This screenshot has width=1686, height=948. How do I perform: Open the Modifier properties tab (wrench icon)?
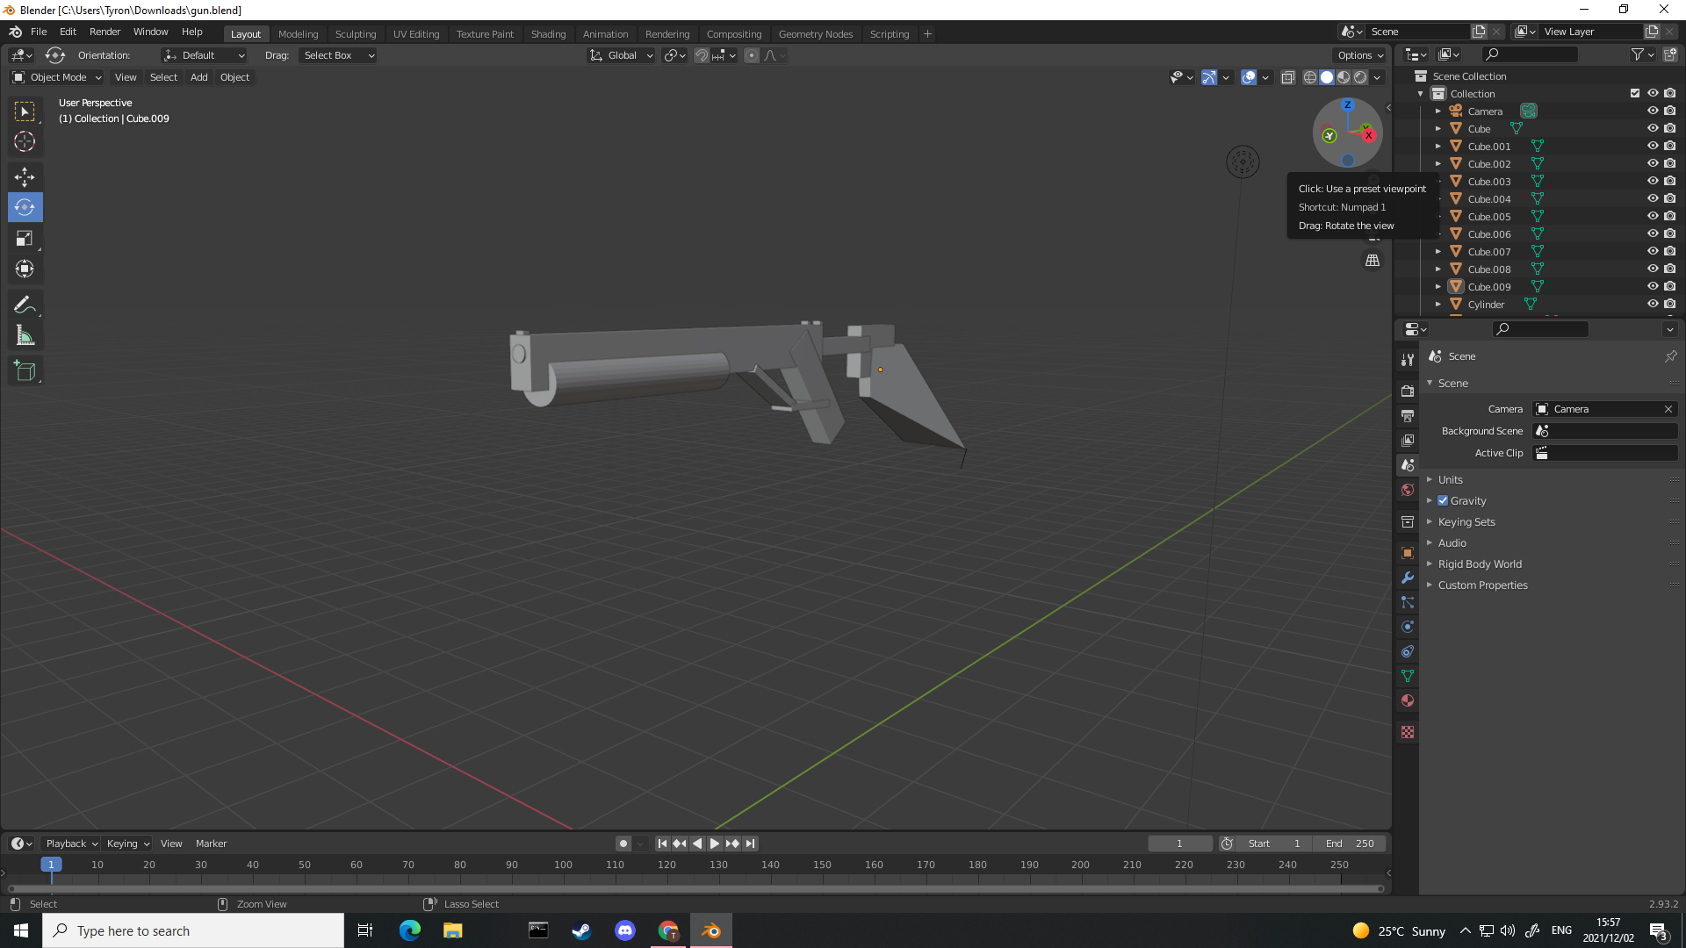[x=1407, y=578]
